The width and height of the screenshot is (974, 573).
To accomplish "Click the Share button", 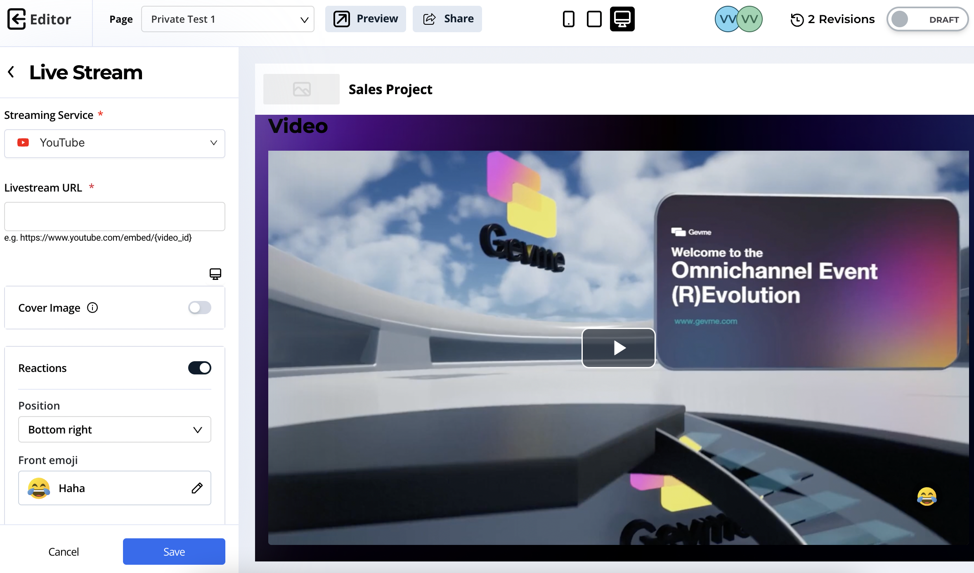I will (447, 19).
